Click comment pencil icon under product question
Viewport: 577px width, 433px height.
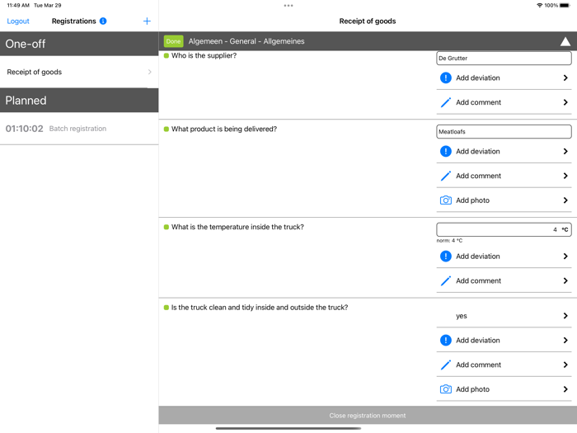pyautogui.click(x=446, y=176)
